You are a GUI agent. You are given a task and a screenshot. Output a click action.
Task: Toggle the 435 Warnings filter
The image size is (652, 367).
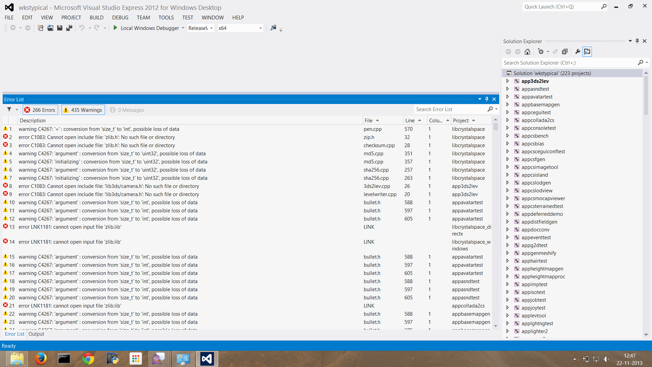click(x=83, y=110)
